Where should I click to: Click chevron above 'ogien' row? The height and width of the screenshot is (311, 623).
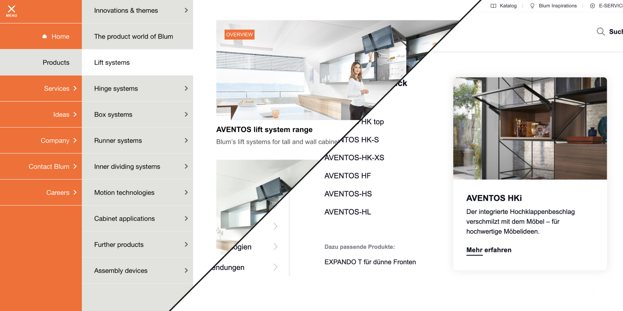click(276, 226)
